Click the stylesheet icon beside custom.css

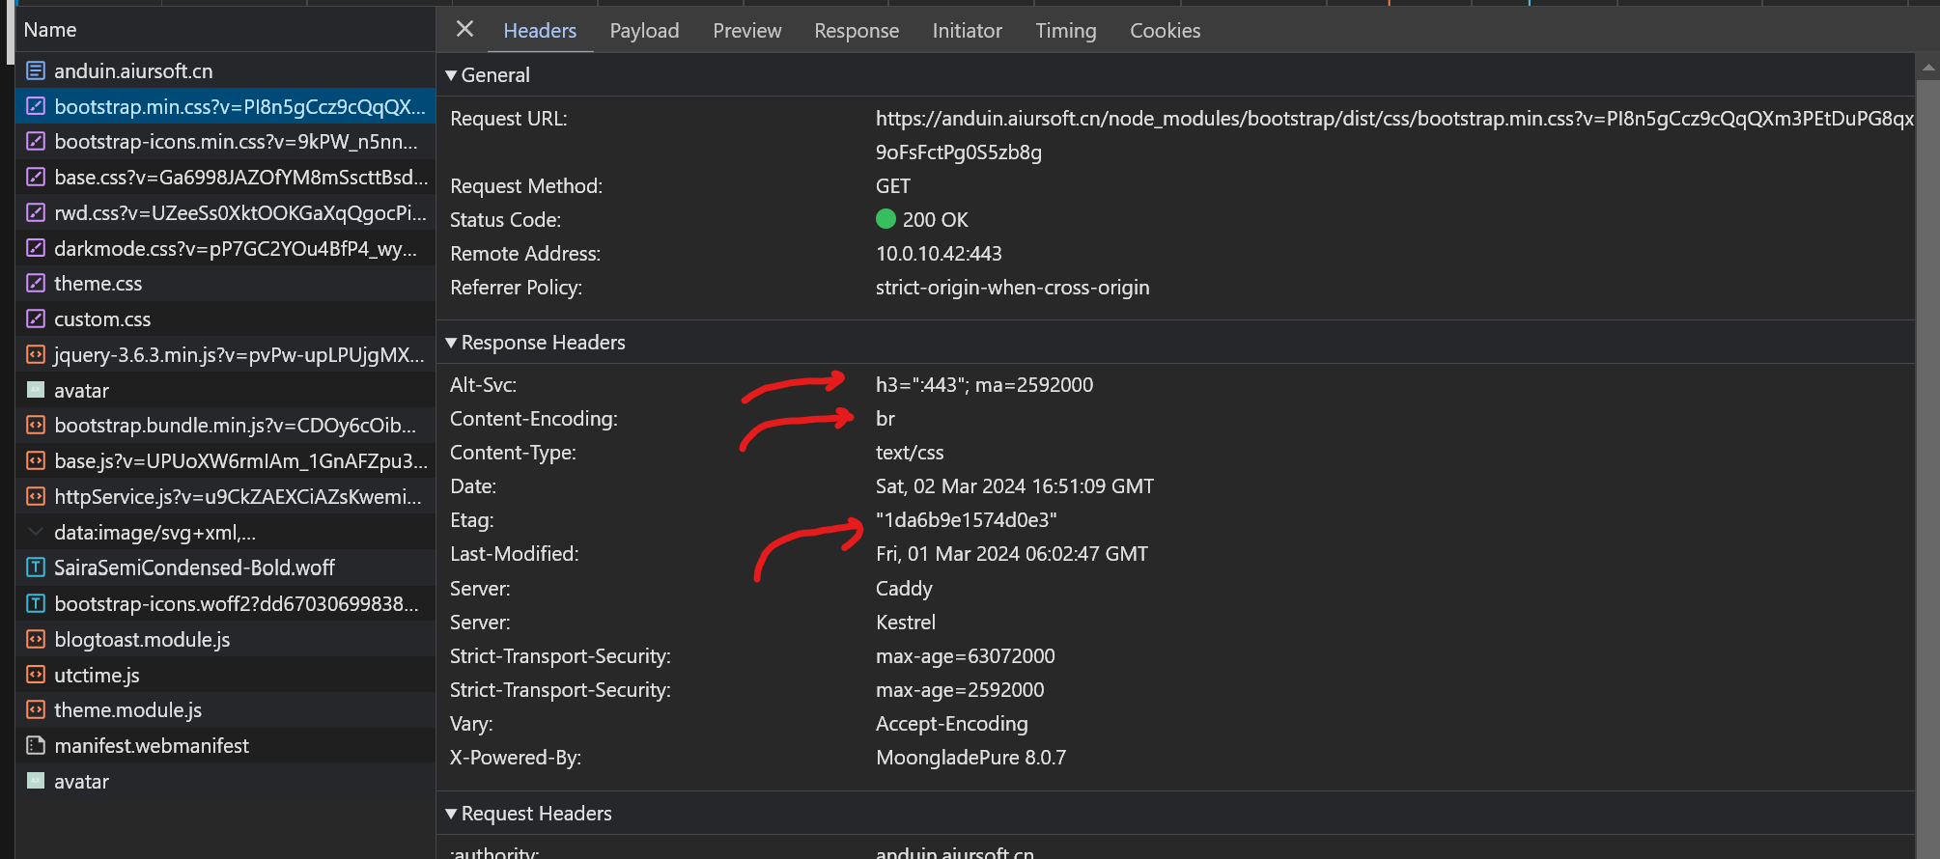pyautogui.click(x=36, y=319)
